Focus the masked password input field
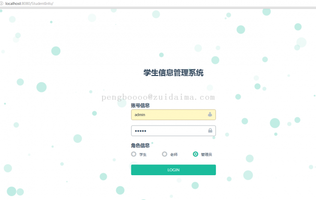This screenshot has height=200, width=316. click(174, 131)
